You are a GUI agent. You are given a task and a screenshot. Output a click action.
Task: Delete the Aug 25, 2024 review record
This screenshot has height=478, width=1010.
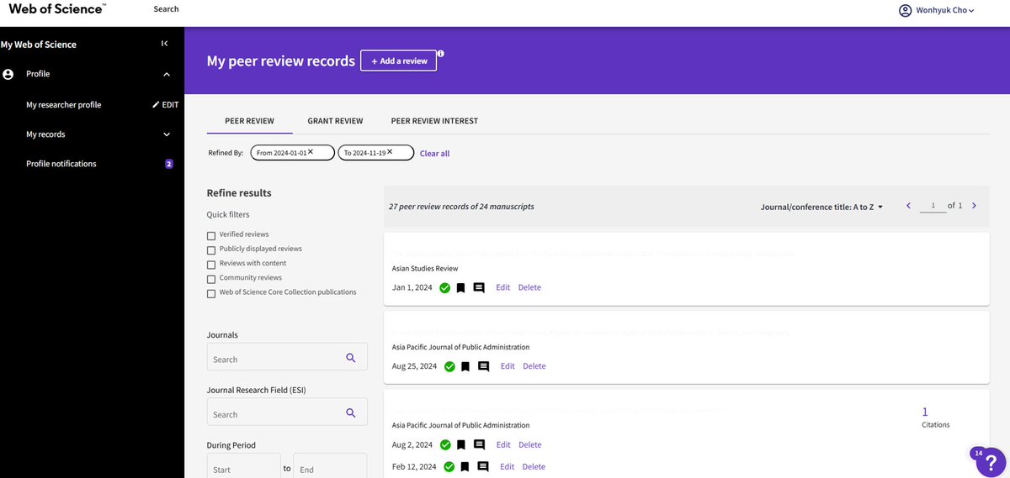(534, 366)
